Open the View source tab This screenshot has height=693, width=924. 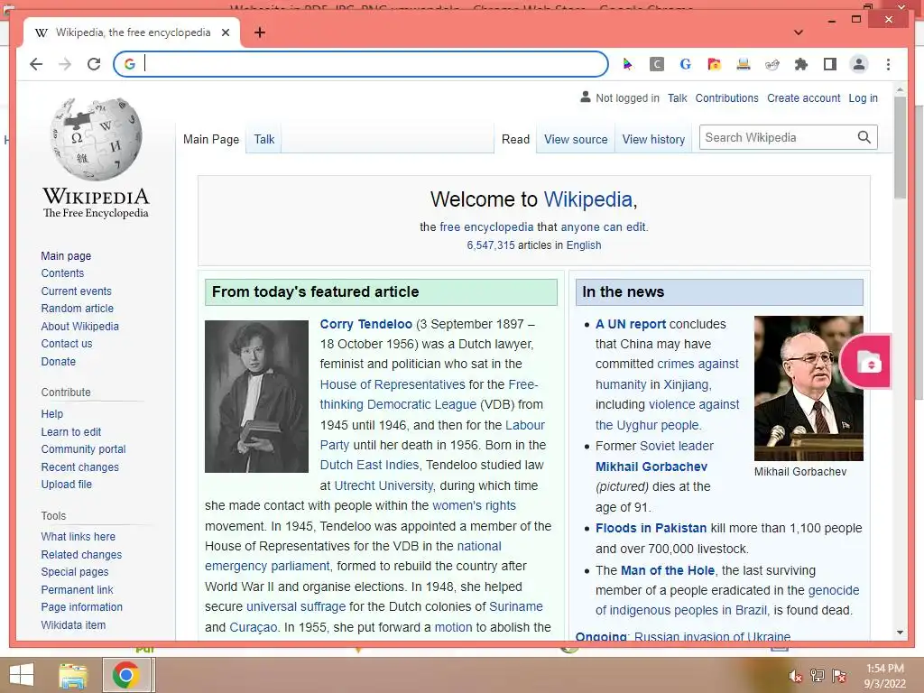(576, 140)
